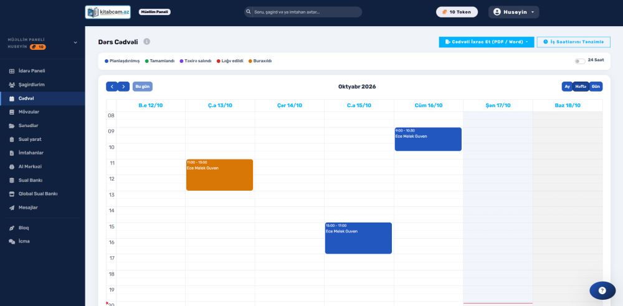Click the Şagirdlərim students icon
The width and height of the screenshot is (623, 306).
11,85
